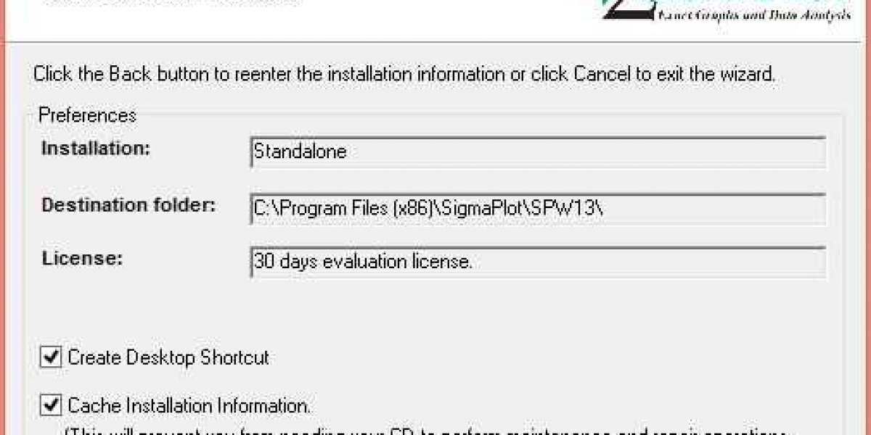Click the word Back in the instruction text

(x=126, y=74)
